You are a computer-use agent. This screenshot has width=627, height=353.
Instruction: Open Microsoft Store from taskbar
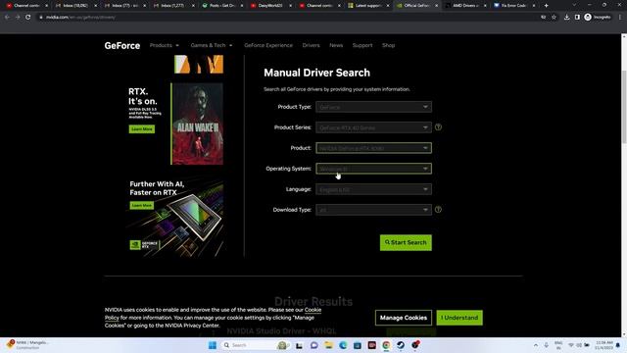tap(358, 345)
